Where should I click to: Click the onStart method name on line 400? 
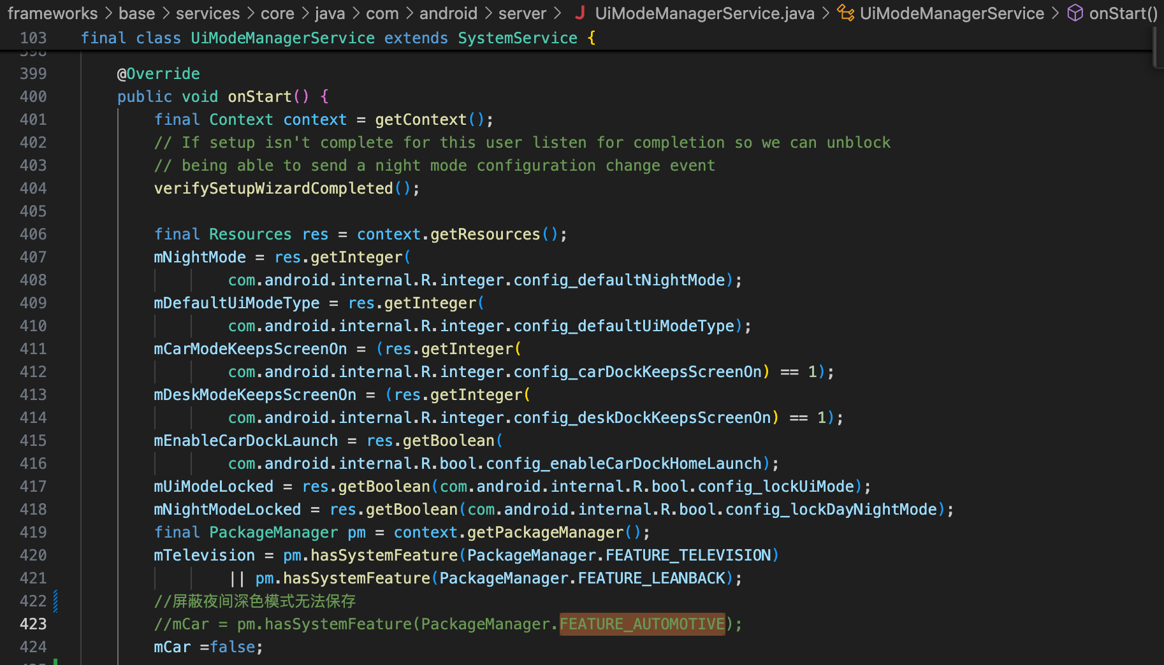[x=259, y=97]
